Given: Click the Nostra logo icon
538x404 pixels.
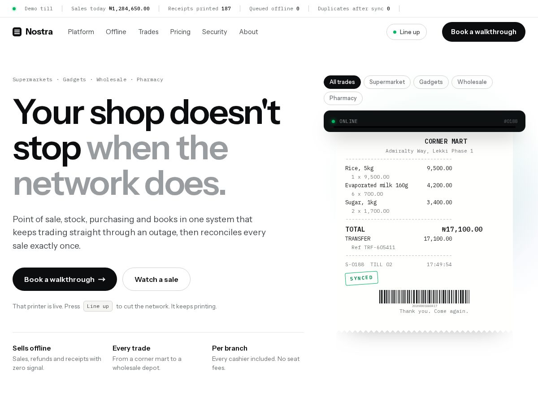Looking at the screenshot, I should [17, 32].
